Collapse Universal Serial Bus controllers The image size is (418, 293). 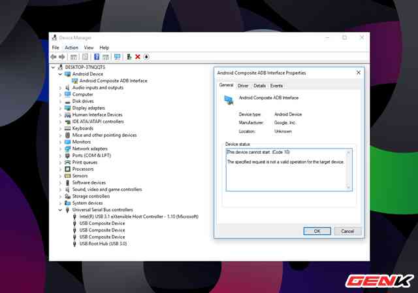pyautogui.click(x=60, y=210)
